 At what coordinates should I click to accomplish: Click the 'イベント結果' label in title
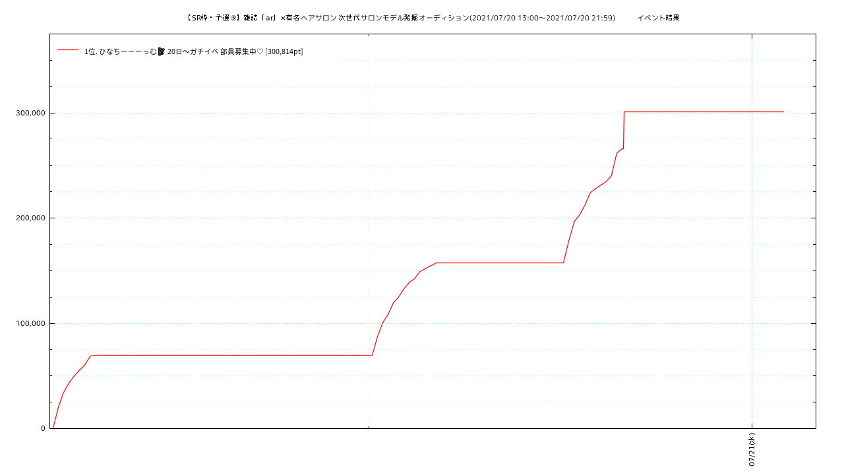click(658, 18)
